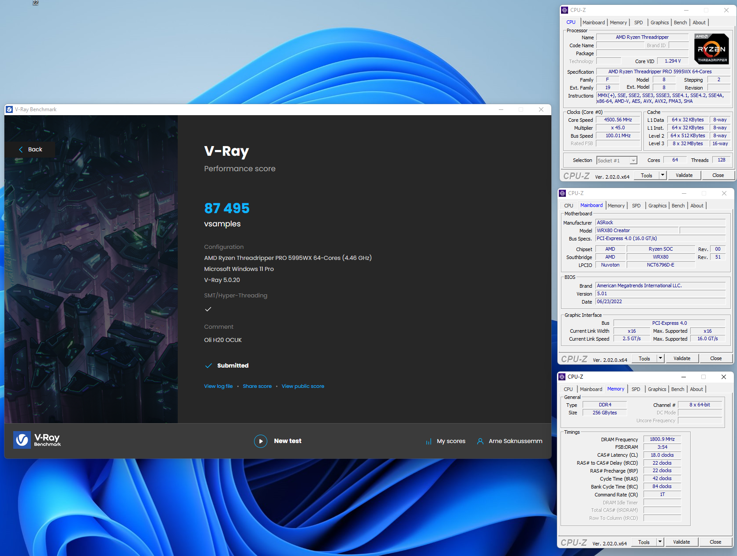Open SPD tab in top CPU-Z window
This screenshot has width=737, height=556.
[x=638, y=23]
